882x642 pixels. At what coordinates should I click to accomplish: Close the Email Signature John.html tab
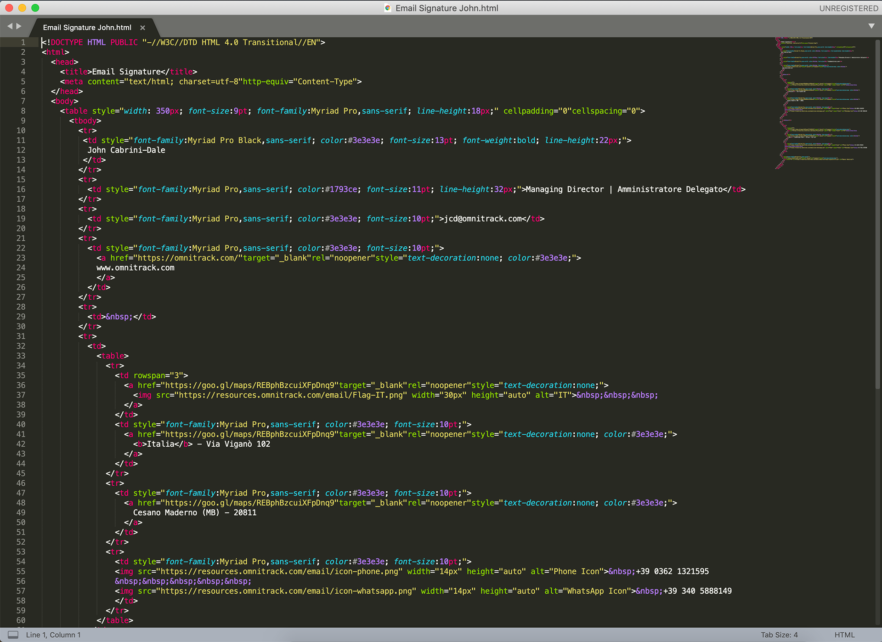click(x=142, y=28)
